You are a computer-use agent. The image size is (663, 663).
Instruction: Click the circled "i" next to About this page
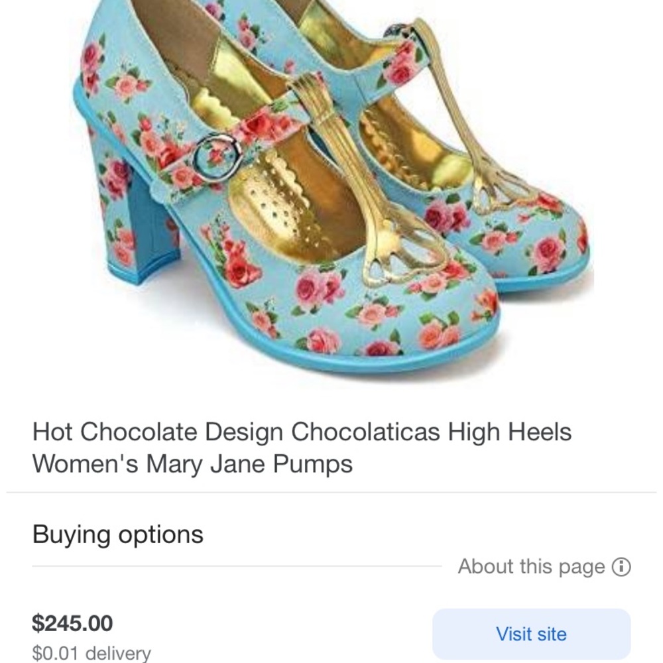[621, 566]
